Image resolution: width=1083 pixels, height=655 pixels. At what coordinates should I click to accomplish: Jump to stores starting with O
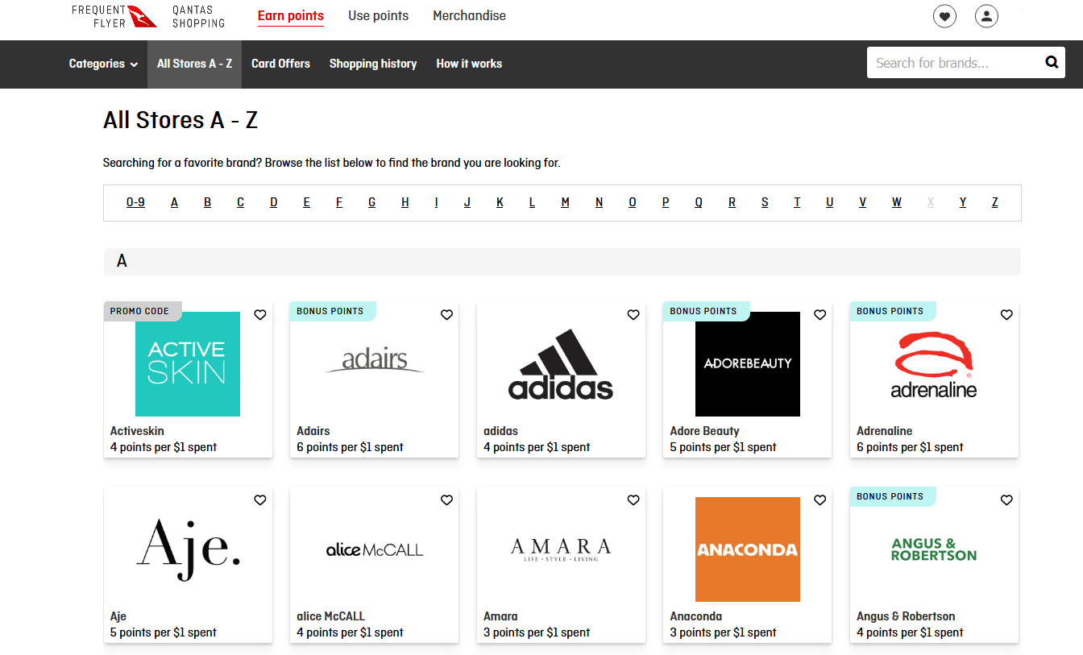pos(633,202)
